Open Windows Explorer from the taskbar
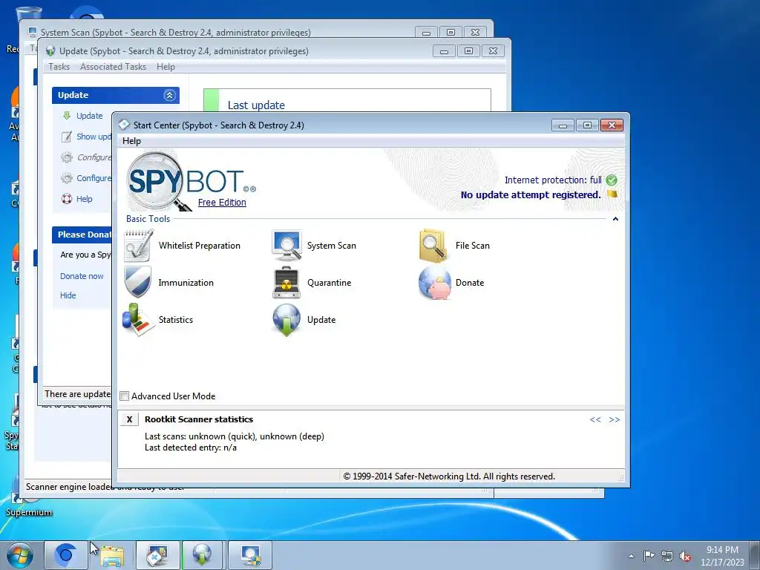Screen dimensions: 760x570 (112, 555)
